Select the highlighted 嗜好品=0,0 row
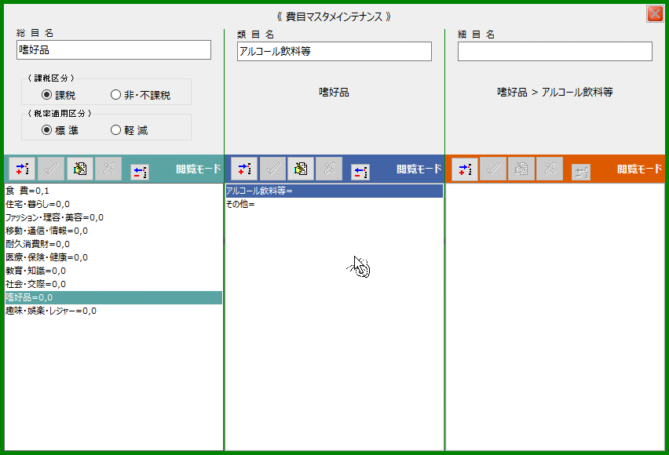Screen dimensions: 669x455 [x=114, y=297]
